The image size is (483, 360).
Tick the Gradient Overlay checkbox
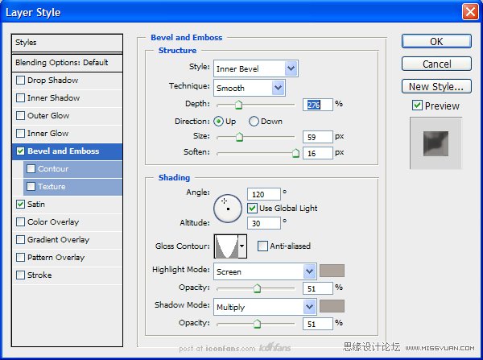(20, 239)
